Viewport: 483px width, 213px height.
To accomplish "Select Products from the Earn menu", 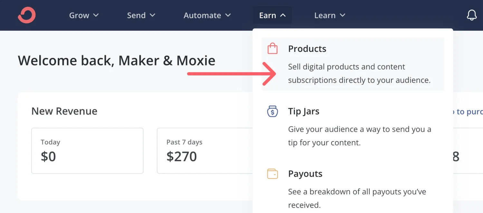I will click(307, 49).
